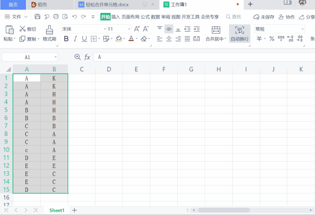Open the font color dropdown arrow

[137, 39]
